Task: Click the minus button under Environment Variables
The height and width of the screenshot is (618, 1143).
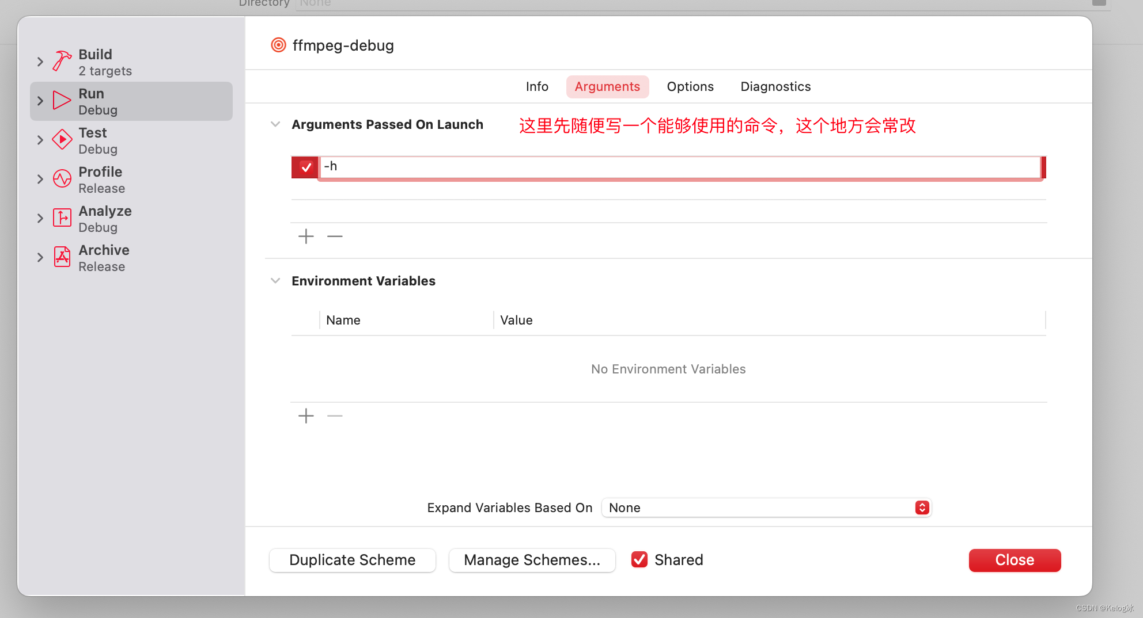Action: tap(335, 415)
